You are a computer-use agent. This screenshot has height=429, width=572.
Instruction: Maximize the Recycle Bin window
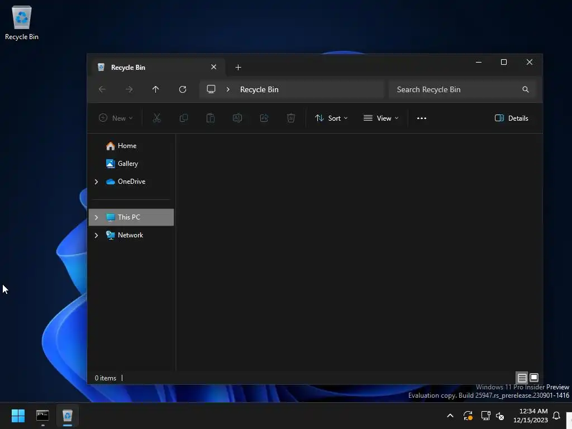(x=504, y=63)
